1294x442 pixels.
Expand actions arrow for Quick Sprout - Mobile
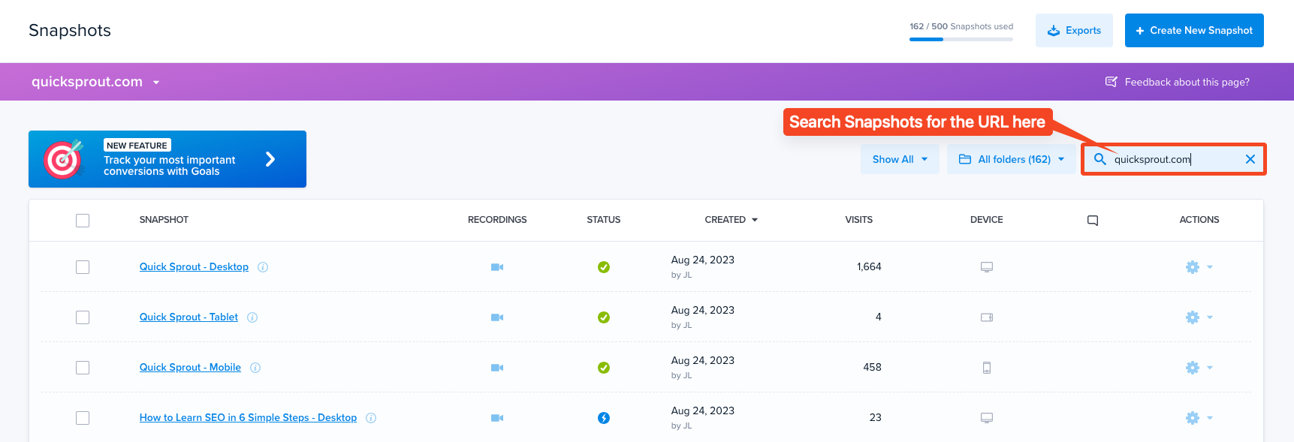[1210, 368]
